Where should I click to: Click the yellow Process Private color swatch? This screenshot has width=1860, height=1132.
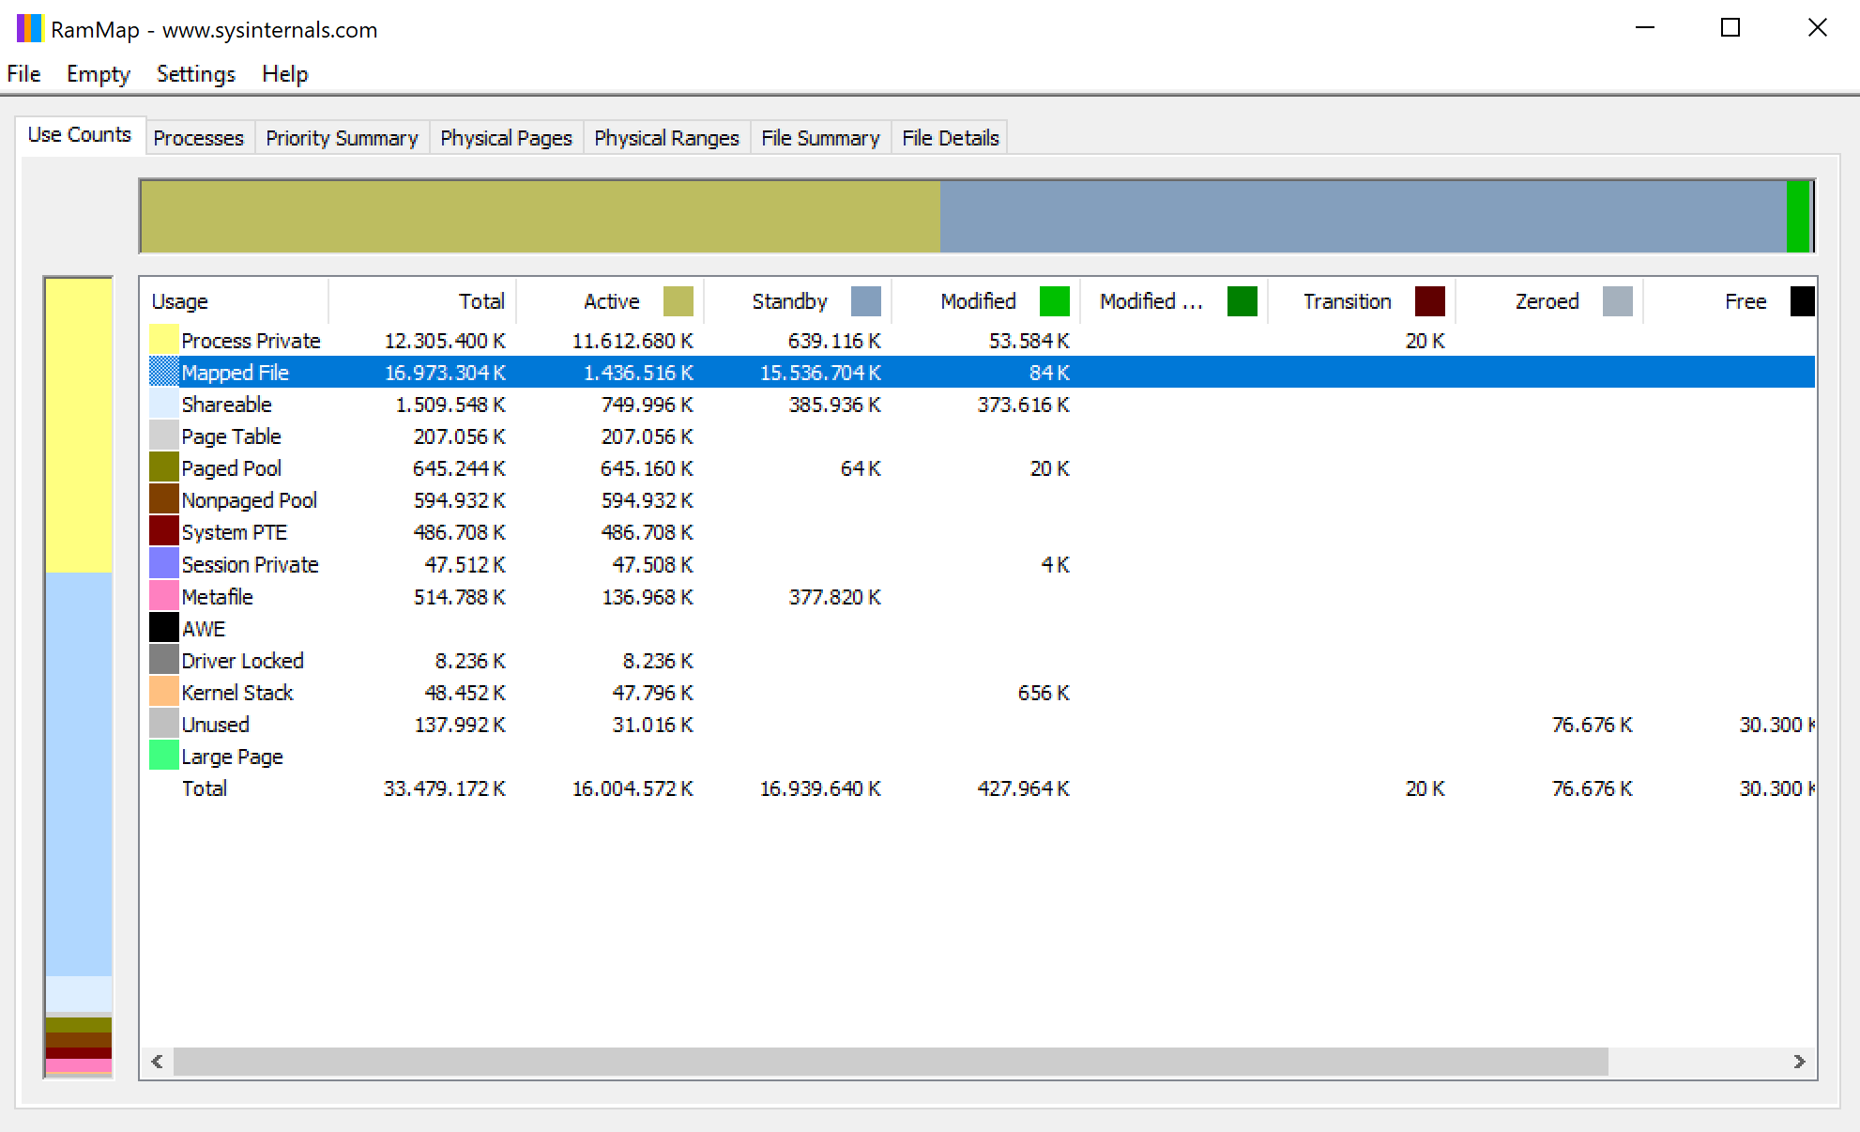coord(164,340)
